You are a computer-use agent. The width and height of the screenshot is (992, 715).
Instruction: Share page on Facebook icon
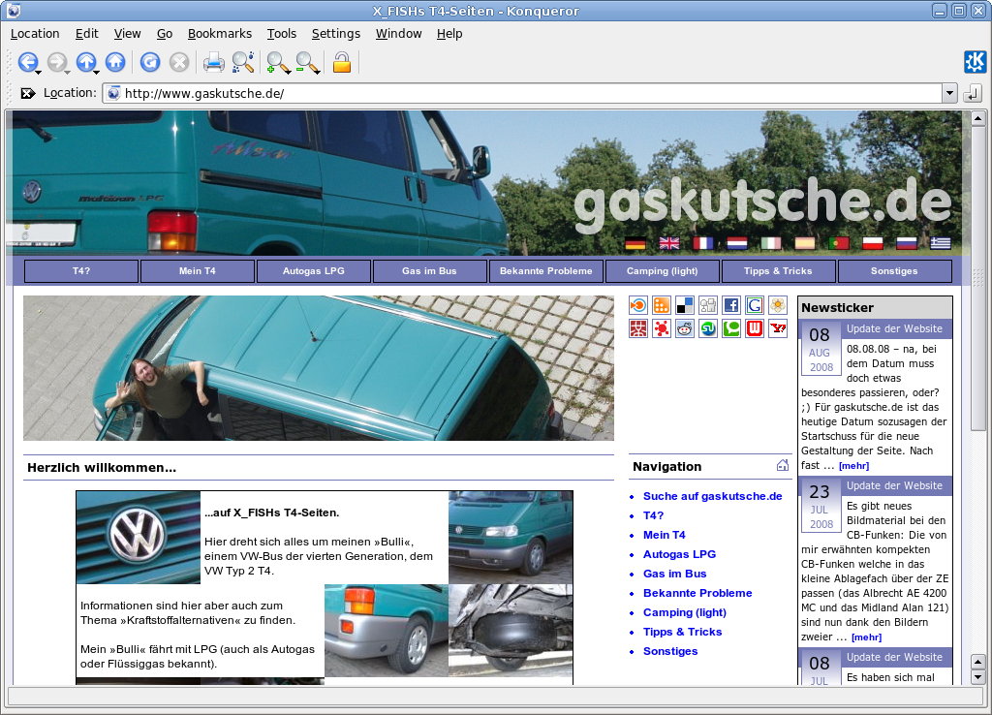point(731,305)
